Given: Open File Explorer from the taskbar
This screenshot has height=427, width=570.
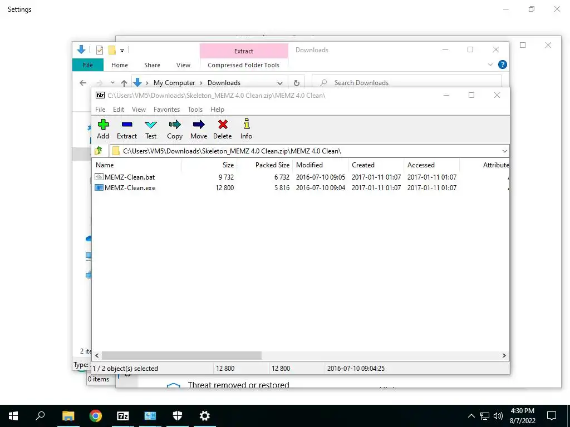Looking at the screenshot, I should click(68, 416).
